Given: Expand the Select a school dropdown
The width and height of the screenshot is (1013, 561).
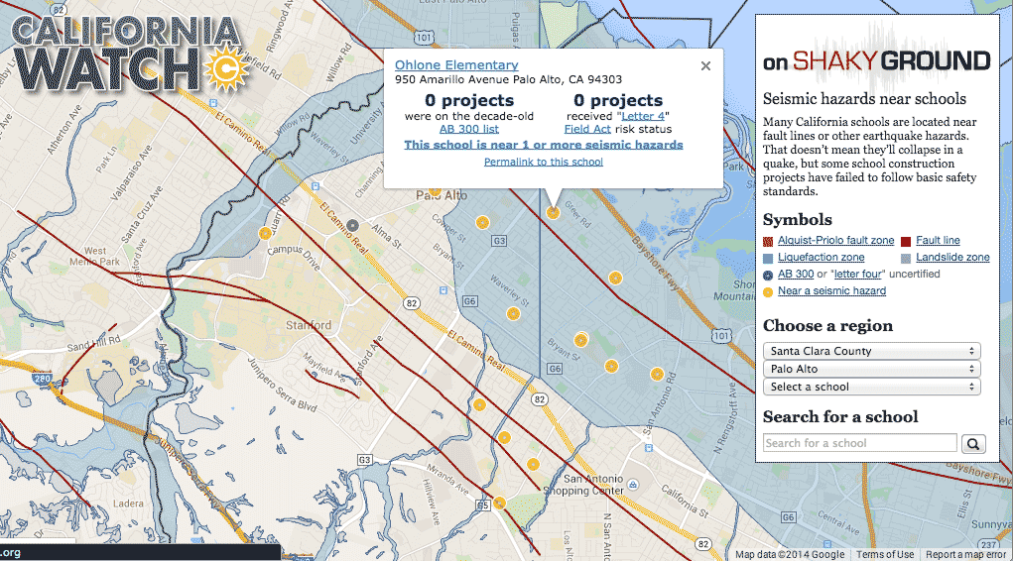Looking at the screenshot, I should [871, 387].
